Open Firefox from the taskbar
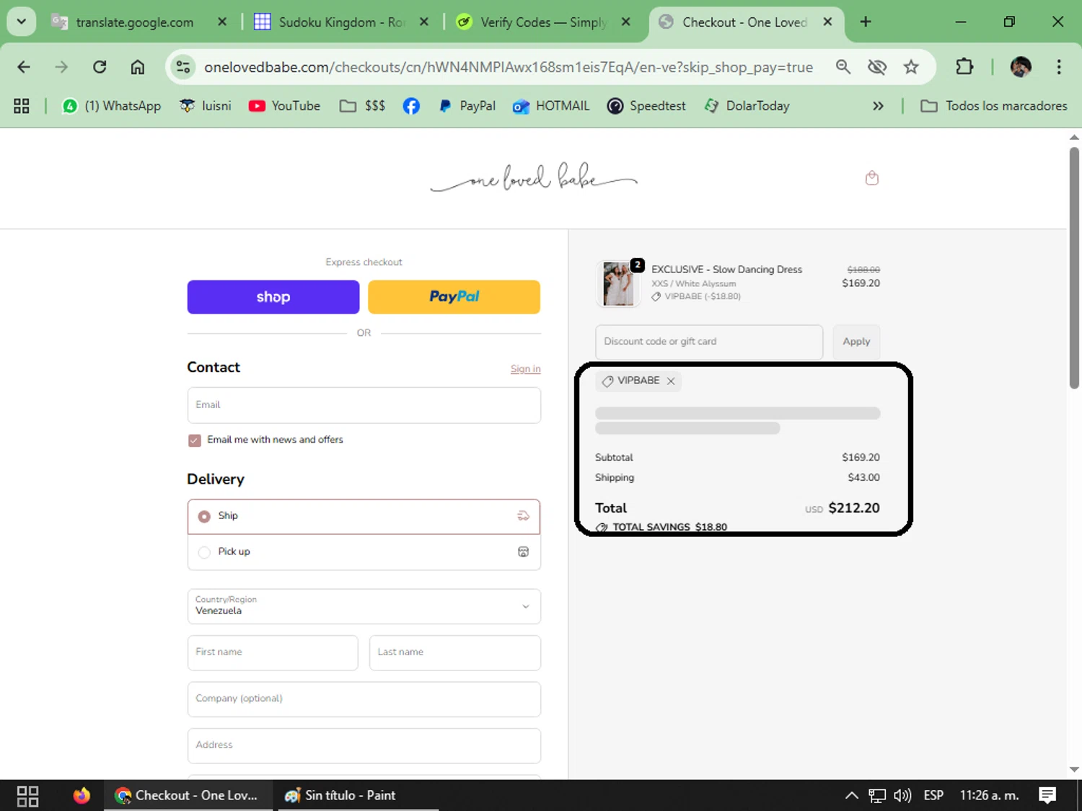1082x811 pixels. pos(82,796)
